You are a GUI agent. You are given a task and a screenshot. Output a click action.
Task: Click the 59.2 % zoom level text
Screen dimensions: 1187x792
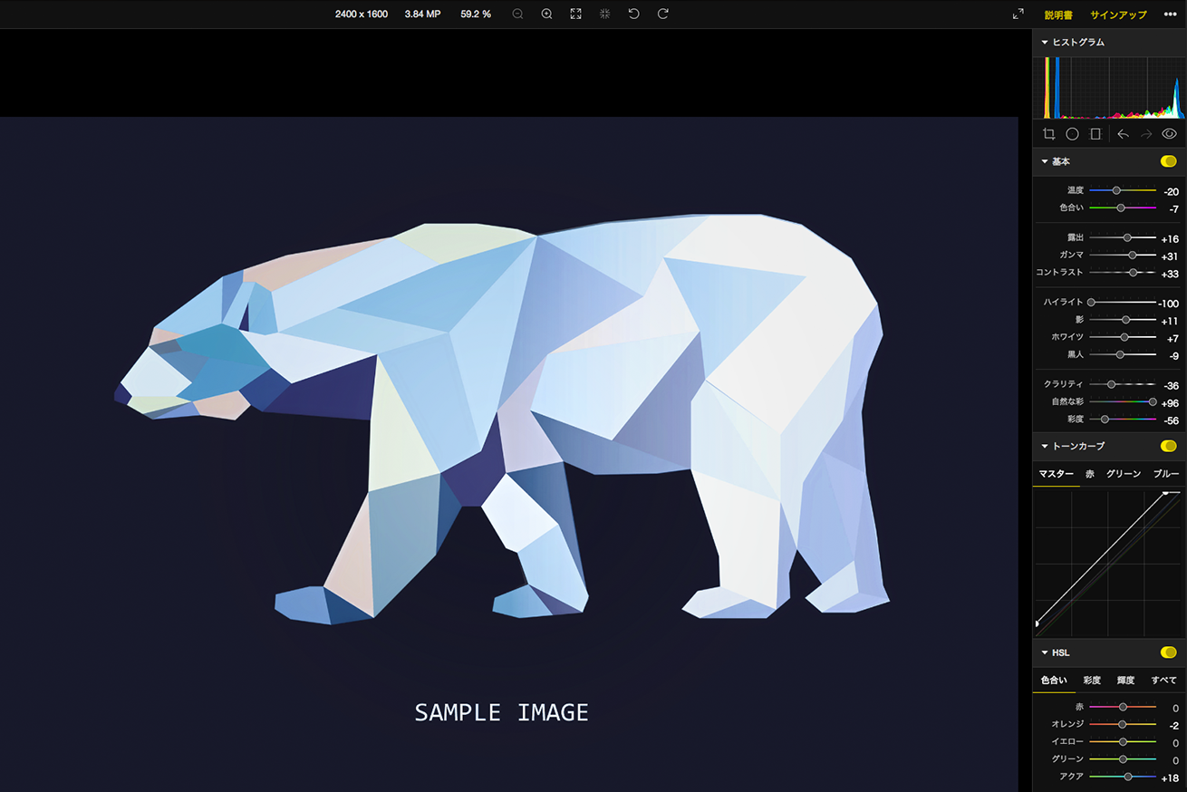click(x=476, y=14)
